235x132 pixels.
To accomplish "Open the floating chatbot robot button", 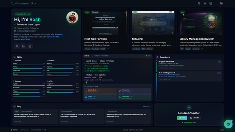I will click(228, 124).
